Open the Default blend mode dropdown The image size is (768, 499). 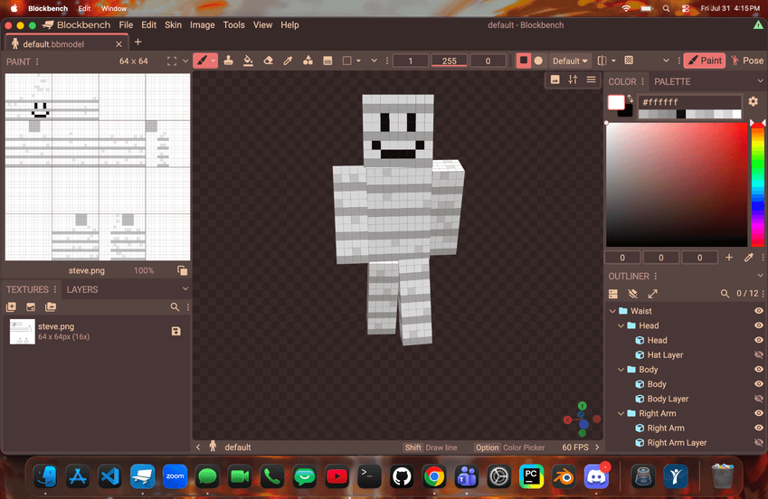pos(570,61)
